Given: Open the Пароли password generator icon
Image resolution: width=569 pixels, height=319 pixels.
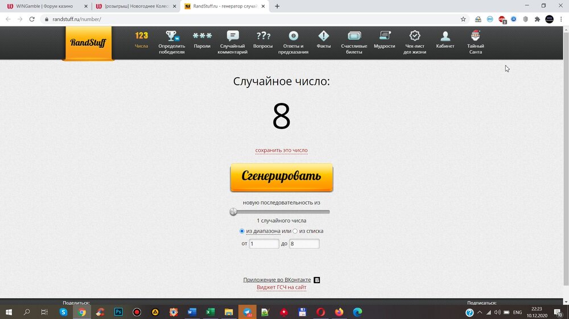Looking at the screenshot, I should coord(202,36).
